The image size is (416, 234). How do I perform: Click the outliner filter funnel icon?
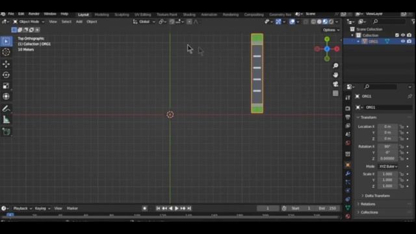click(413, 21)
